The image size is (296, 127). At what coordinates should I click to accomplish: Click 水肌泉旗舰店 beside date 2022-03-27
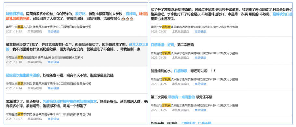pos(181,32)
